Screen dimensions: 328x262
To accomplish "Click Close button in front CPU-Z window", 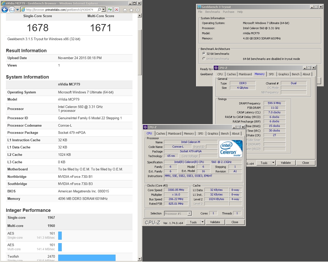I will tap(235, 222).
